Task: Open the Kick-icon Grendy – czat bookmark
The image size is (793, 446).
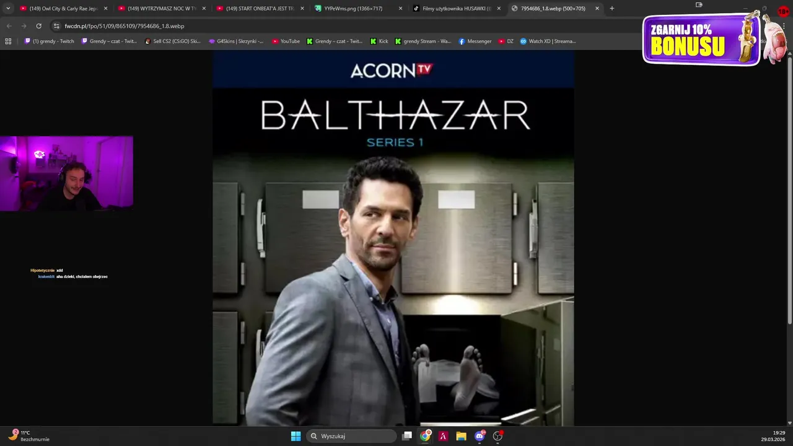Action: [x=335, y=42]
